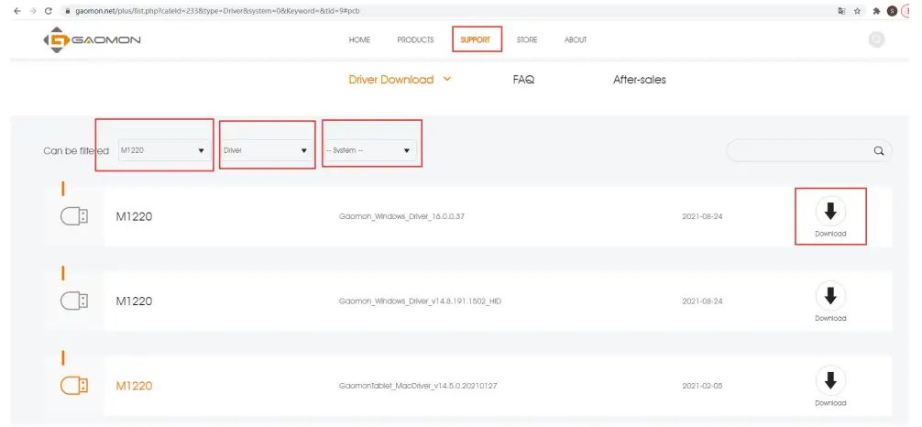The height and width of the screenshot is (427, 922).
Task: Click the orange M1220 title in MacDriver row
Action: pyautogui.click(x=134, y=386)
